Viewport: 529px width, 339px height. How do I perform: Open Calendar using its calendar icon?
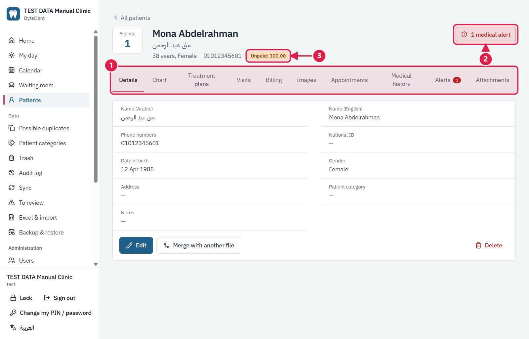[x=12, y=70]
